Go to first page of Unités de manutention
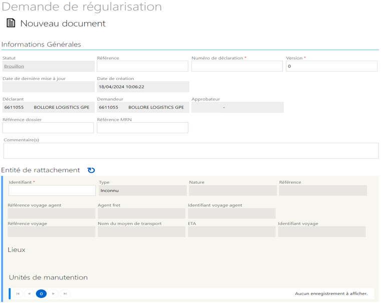The image size is (381, 303). tap(18, 293)
